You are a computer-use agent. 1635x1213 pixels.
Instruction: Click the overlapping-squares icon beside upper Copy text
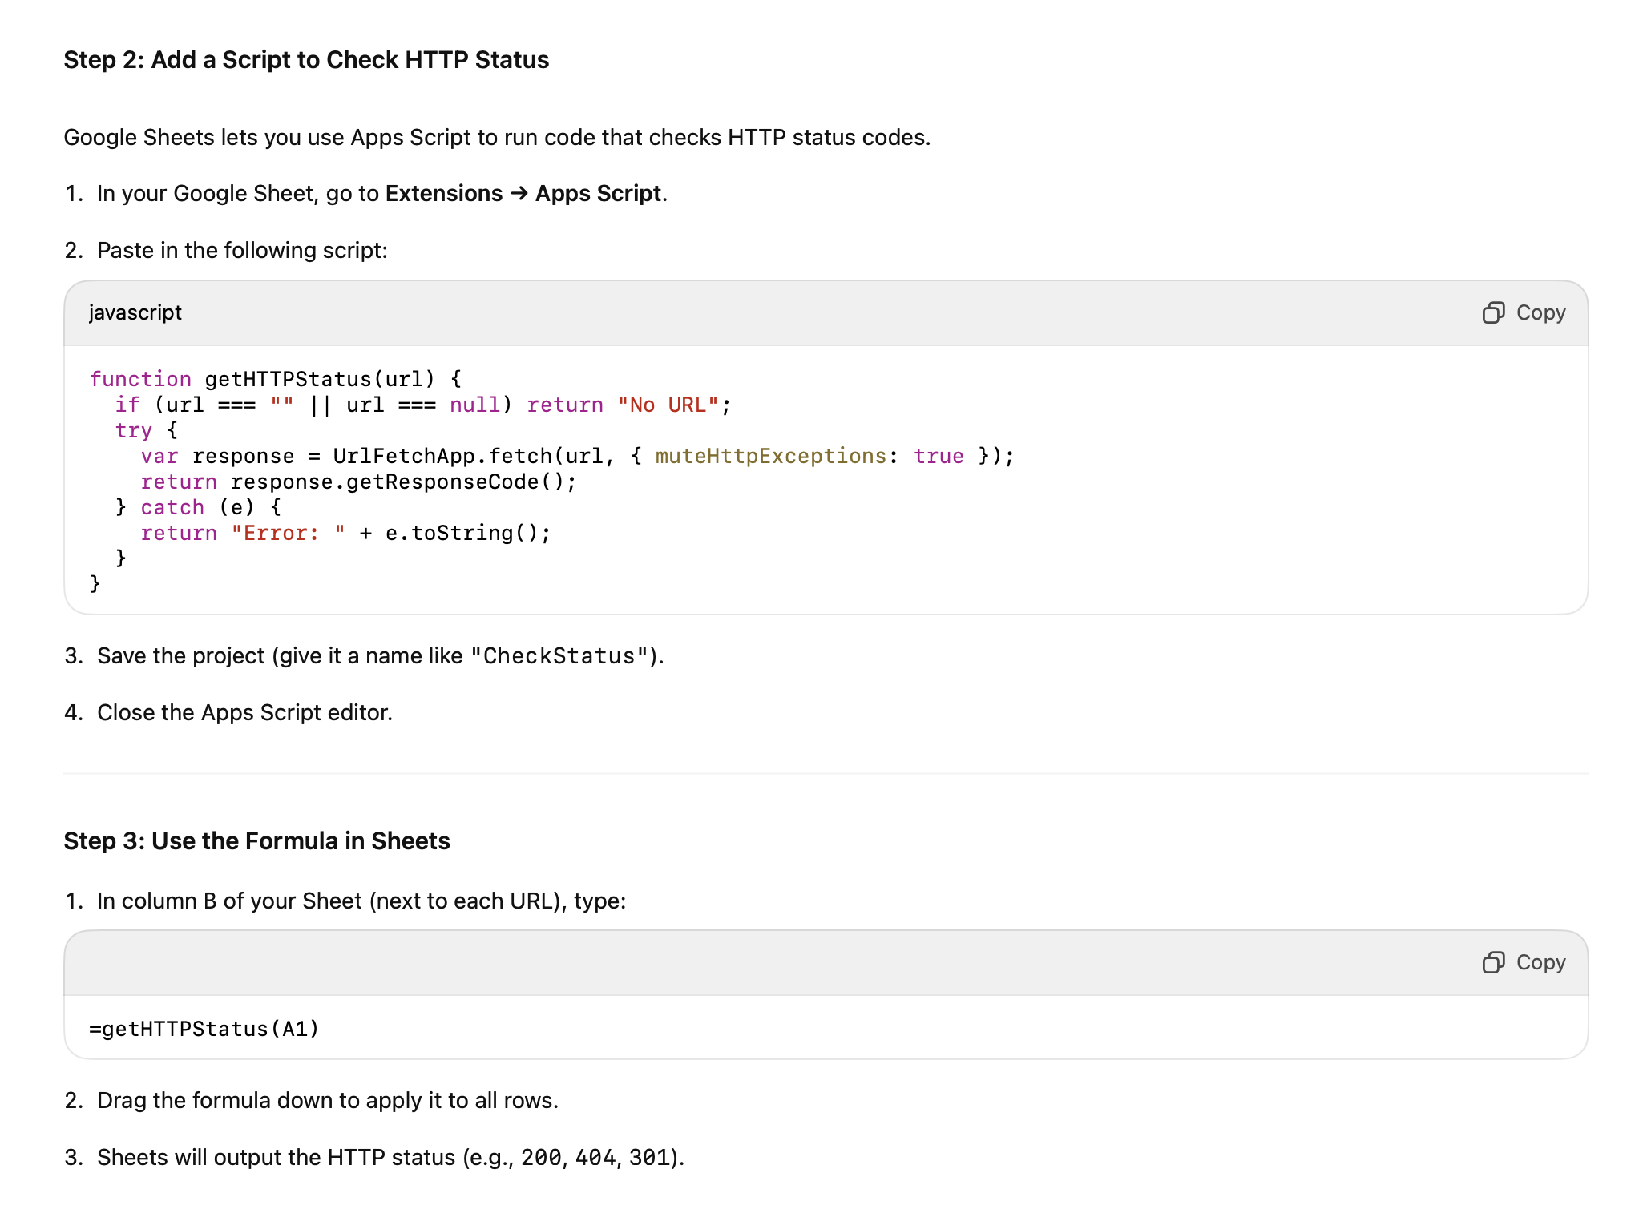point(1493,312)
